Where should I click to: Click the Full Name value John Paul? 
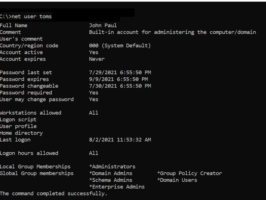click(x=103, y=25)
